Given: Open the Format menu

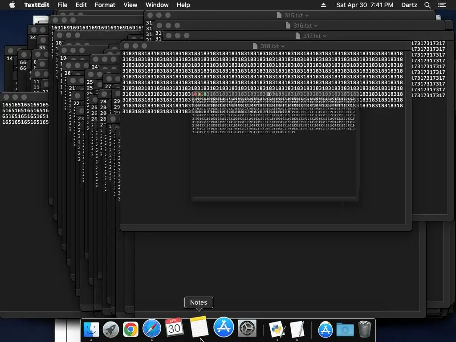Looking at the screenshot, I should pos(105,5).
